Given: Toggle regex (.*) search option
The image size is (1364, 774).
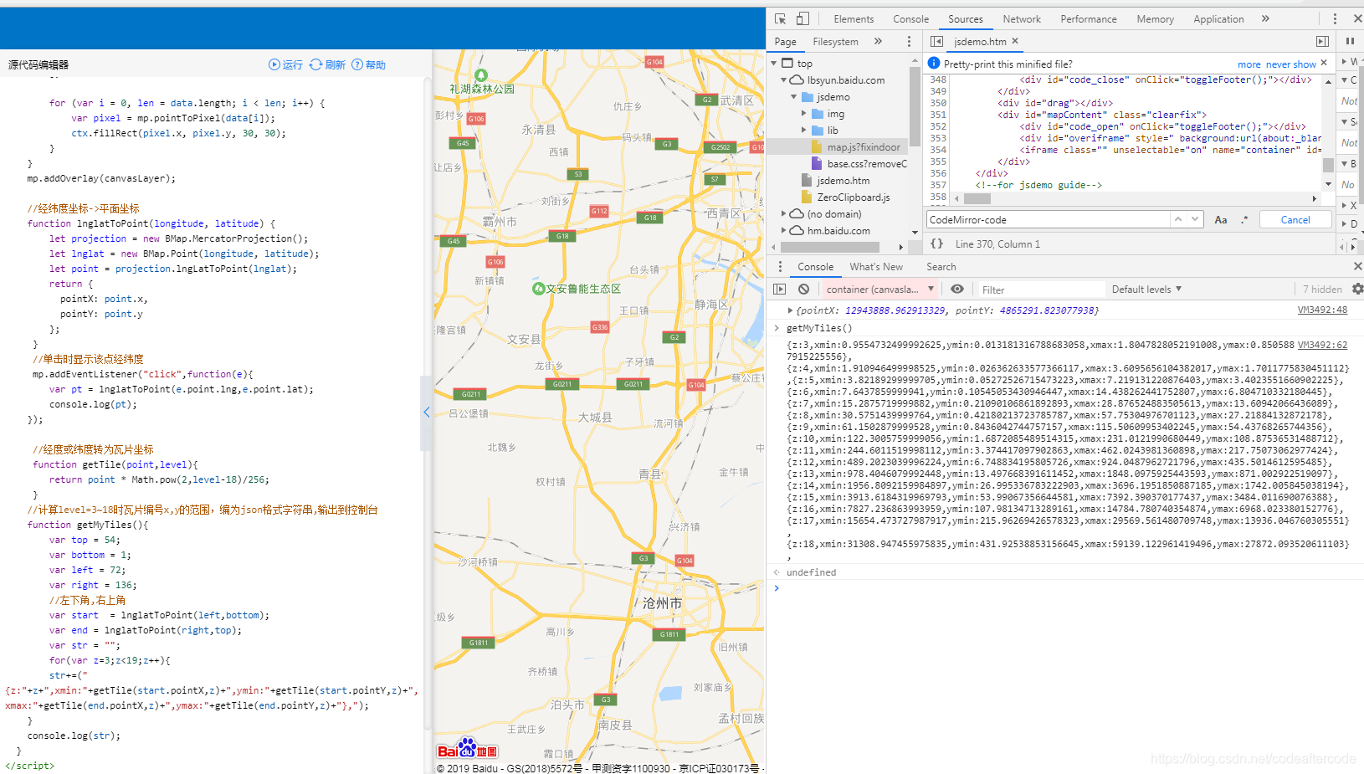Looking at the screenshot, I should [1244, 219].
